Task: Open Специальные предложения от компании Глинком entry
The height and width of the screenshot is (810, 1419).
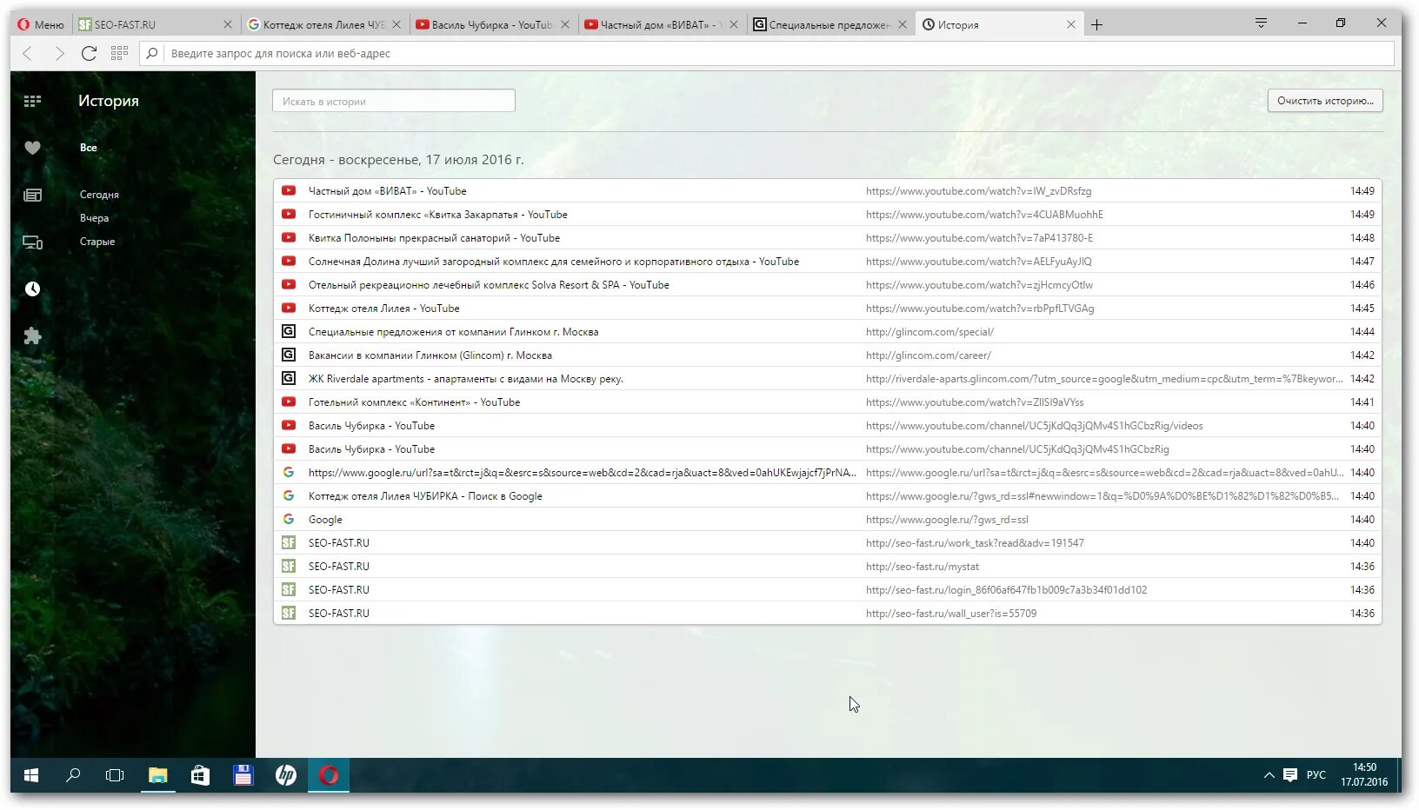Action: click(827, 332)
